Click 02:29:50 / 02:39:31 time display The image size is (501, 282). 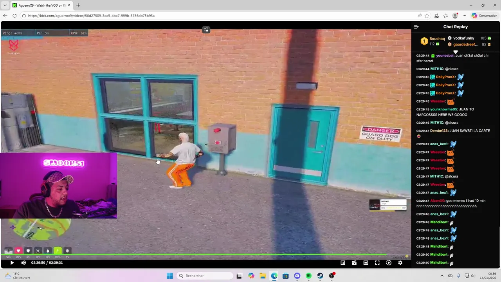[x=47, y=263]
